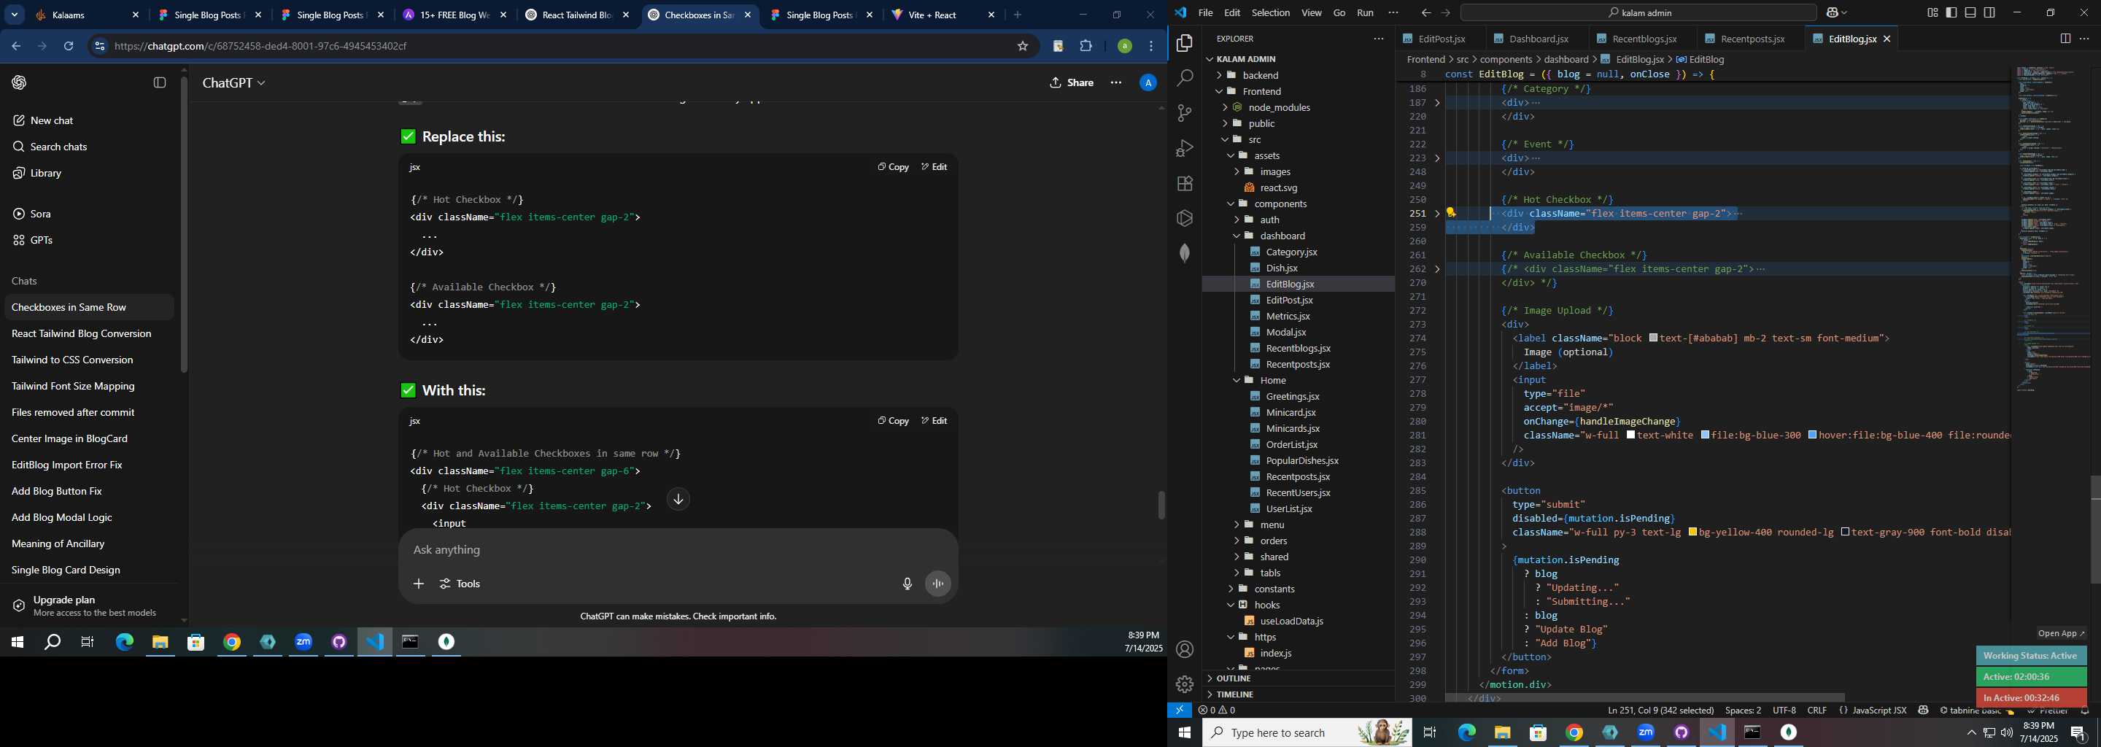Collapse ChatGPT sidebar toggle icon
Screen dimensions: 2101x747
pos(160,82)
